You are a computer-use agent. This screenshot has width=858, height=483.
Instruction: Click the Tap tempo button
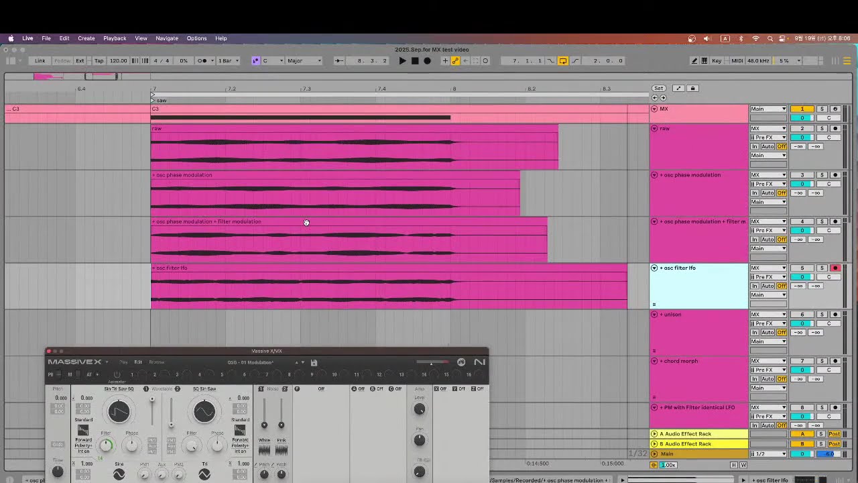(99, 61)
